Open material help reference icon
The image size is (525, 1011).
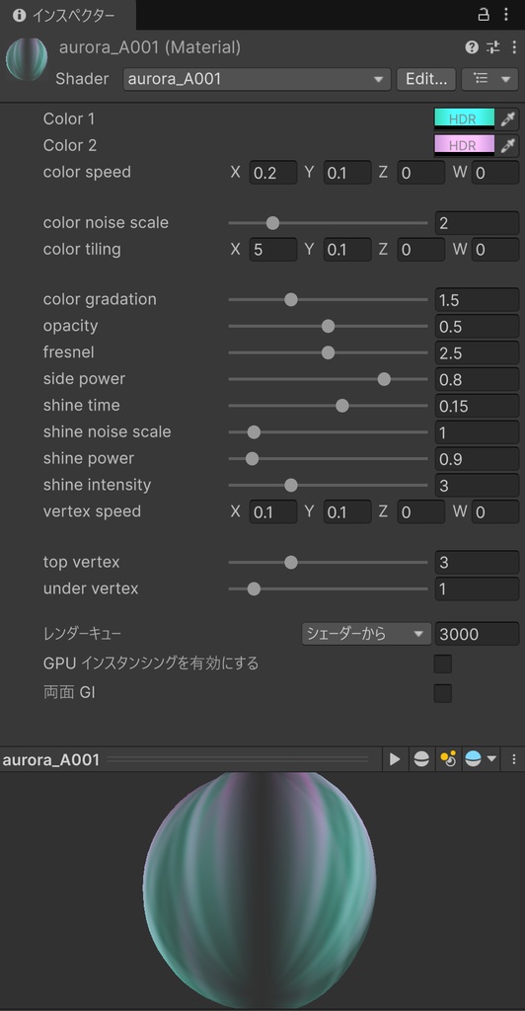click(472, 47)
